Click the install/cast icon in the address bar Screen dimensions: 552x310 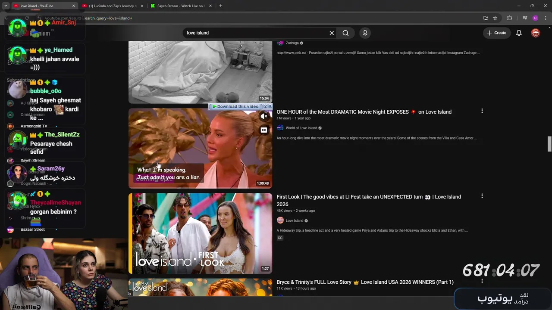click(486, 18)
